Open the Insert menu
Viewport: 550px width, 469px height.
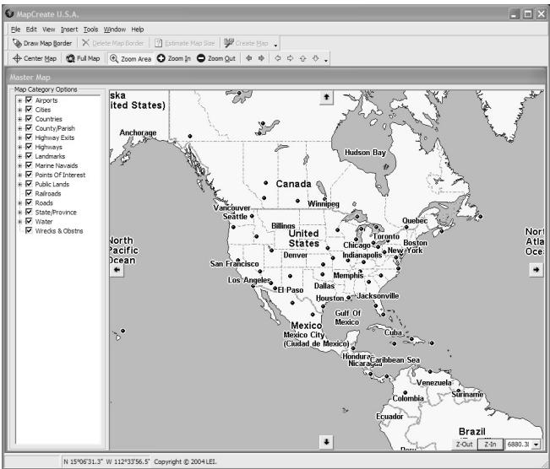tap(69, 30)
